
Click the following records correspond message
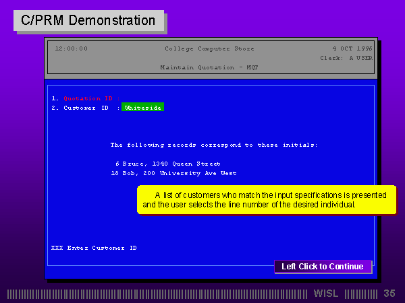point(214,145)
